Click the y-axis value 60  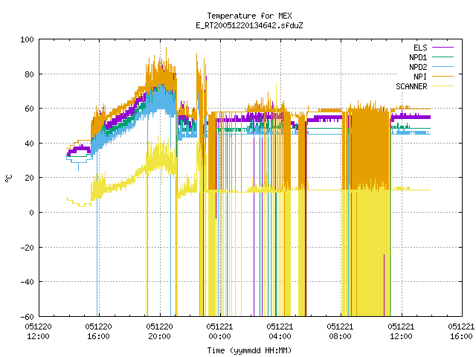29,109
